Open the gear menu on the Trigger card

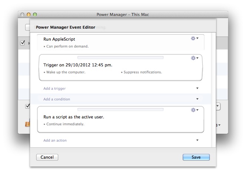point(194,58)
